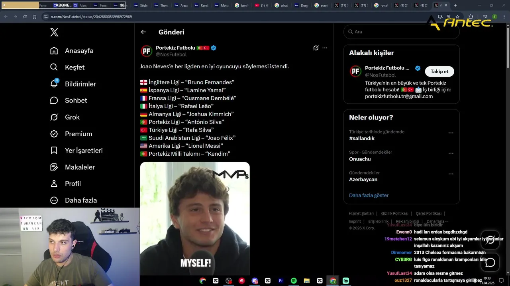
Task: Open Portekiz Futbolu in Alakalı kişiler
Action: (387, 68)
